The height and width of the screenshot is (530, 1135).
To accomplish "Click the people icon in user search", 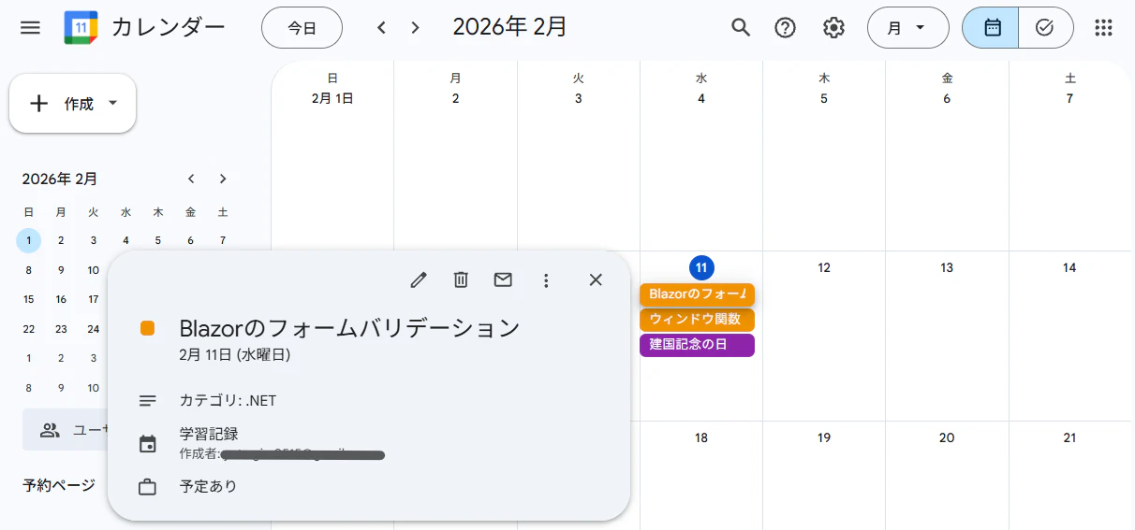I will 50,430.
